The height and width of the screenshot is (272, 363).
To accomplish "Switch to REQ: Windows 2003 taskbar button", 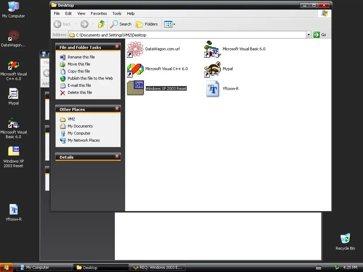I will [x=157, y=268].
